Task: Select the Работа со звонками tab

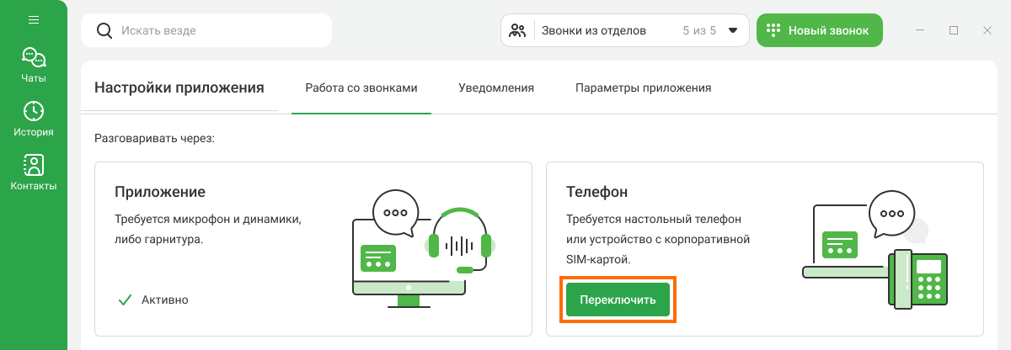Action: tap(361, 87)
